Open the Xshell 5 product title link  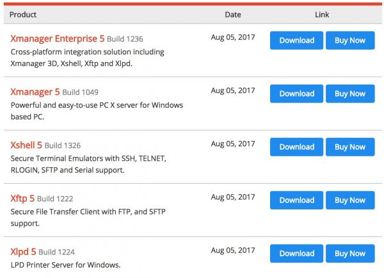[26, 145]
